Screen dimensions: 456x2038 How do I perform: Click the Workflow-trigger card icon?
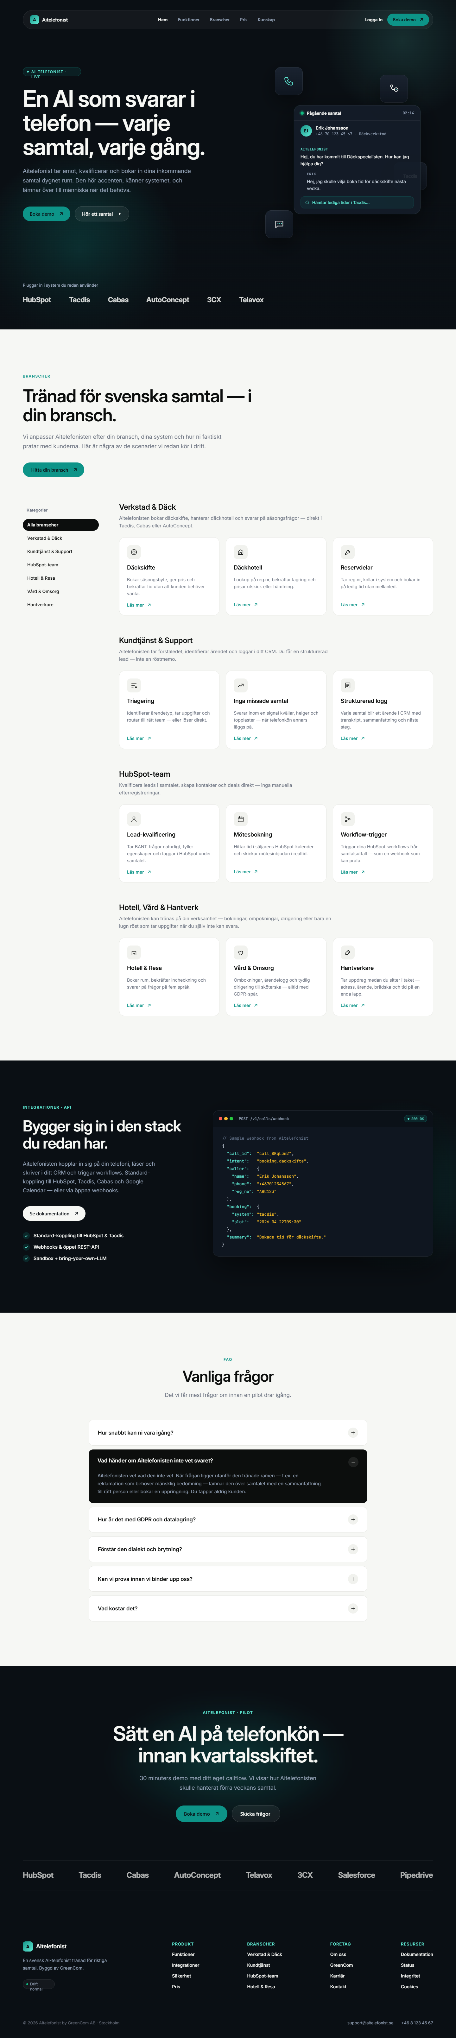click(x=348, y=819)
